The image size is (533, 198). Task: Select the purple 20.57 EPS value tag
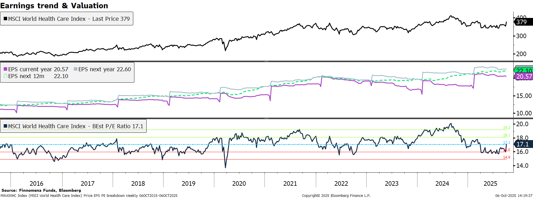pos(524,76)
